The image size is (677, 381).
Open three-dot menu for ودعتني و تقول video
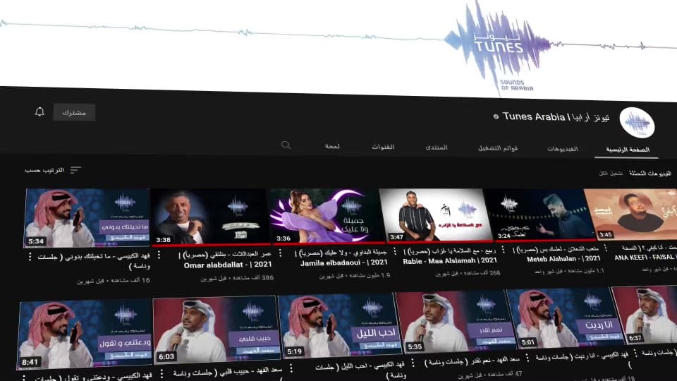[x=23, y=377]
